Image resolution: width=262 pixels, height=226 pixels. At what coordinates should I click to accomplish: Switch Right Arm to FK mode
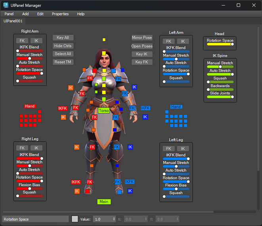pos(22,40)
